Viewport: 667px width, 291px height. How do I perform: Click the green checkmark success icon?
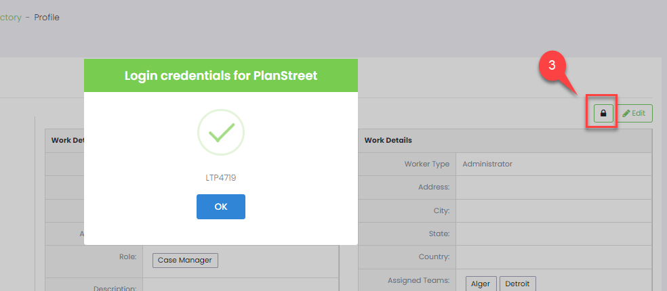(x=221, y=133)
